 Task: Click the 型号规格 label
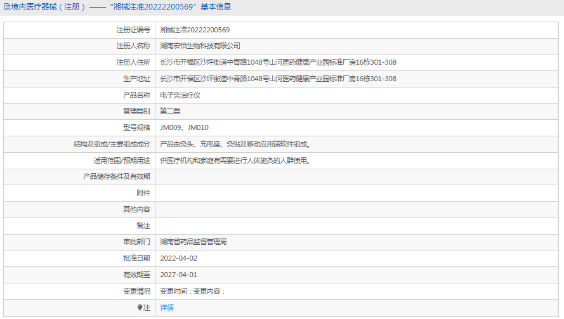pos(136,127)
